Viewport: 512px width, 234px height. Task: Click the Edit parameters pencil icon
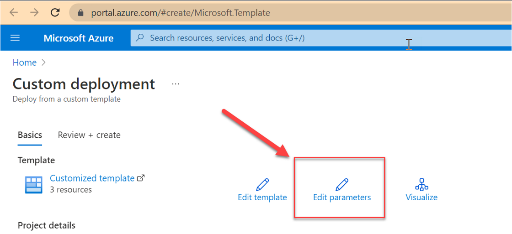(x=342, y=184)
